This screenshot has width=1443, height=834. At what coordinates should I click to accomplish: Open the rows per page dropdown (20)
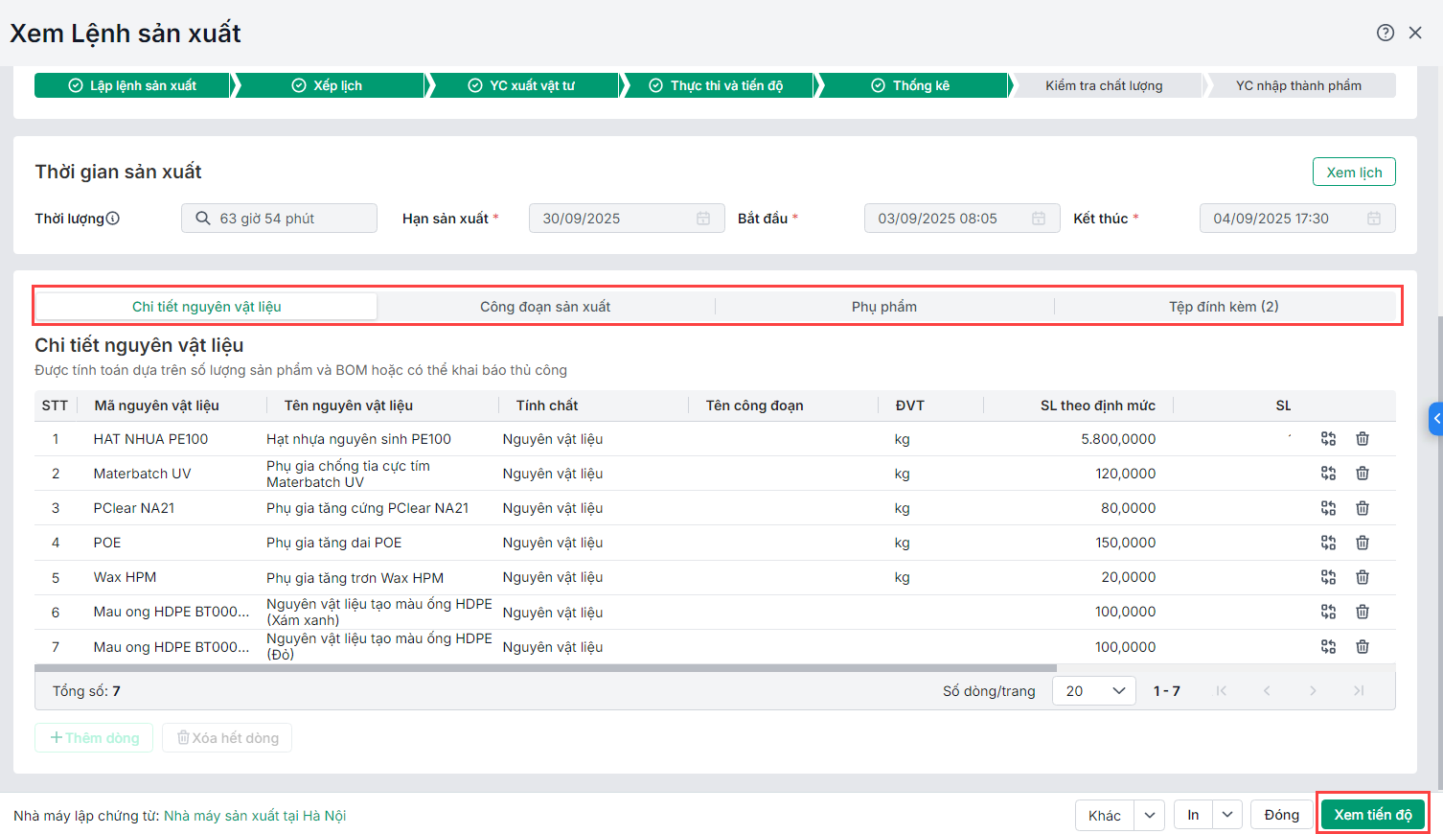(1094, 691)
